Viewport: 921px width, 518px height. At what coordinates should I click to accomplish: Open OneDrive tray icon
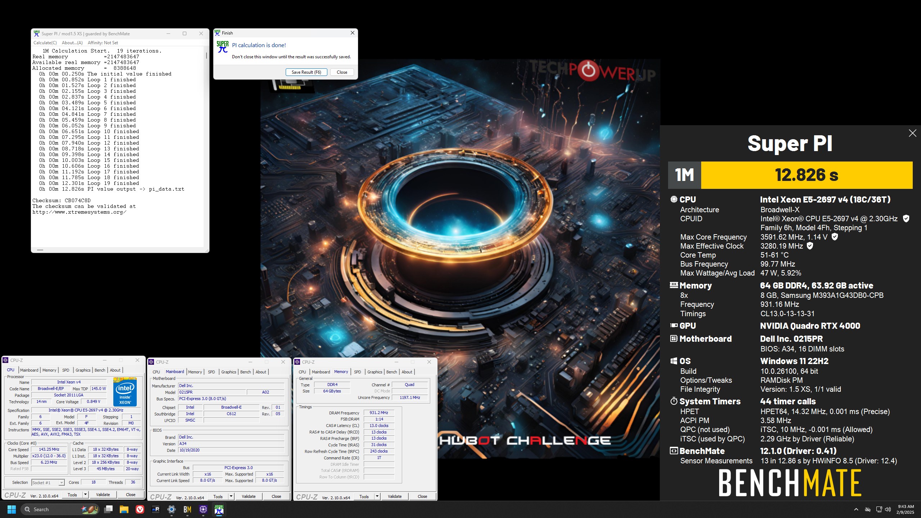pyautogui.click(x=868, y=509)
